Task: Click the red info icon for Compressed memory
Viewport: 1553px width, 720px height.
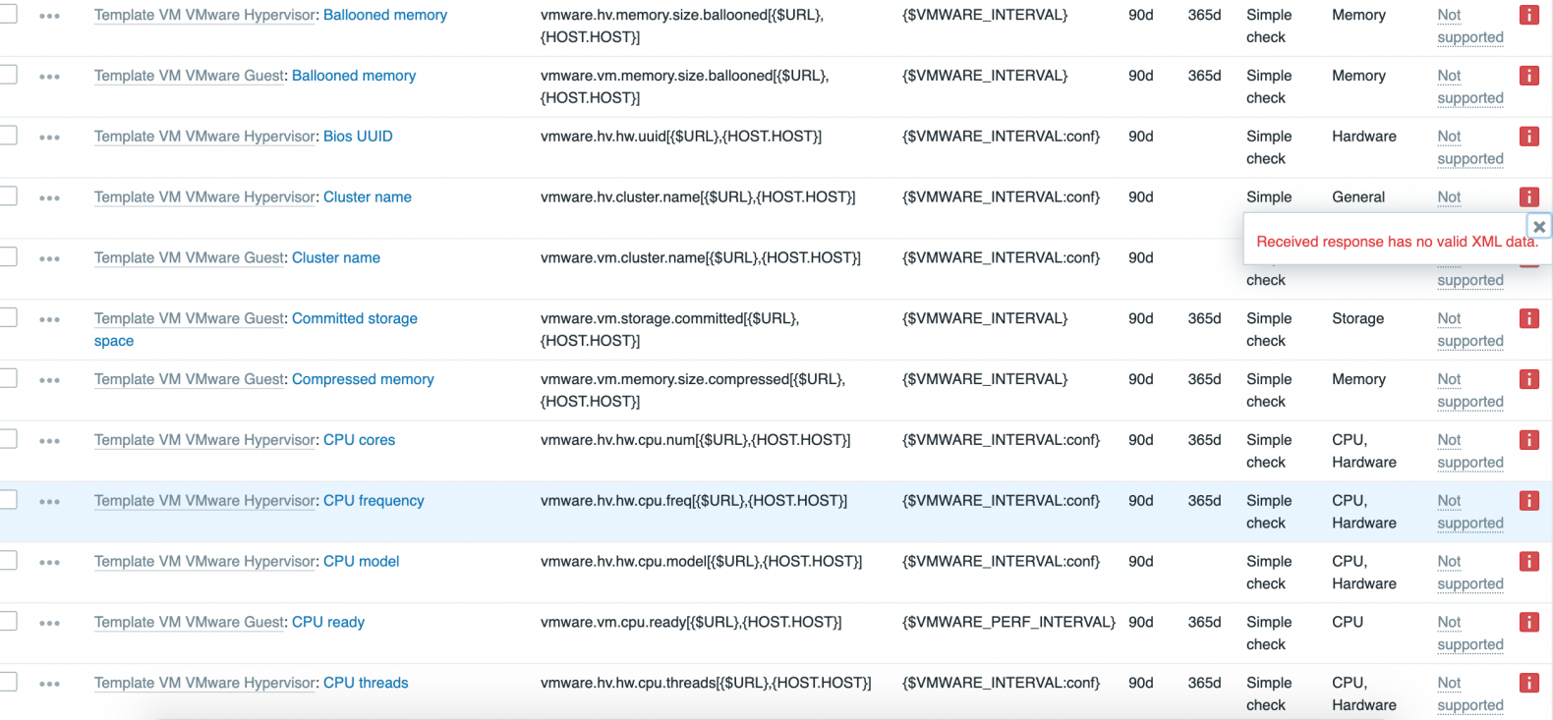Action: (1529, 379)
